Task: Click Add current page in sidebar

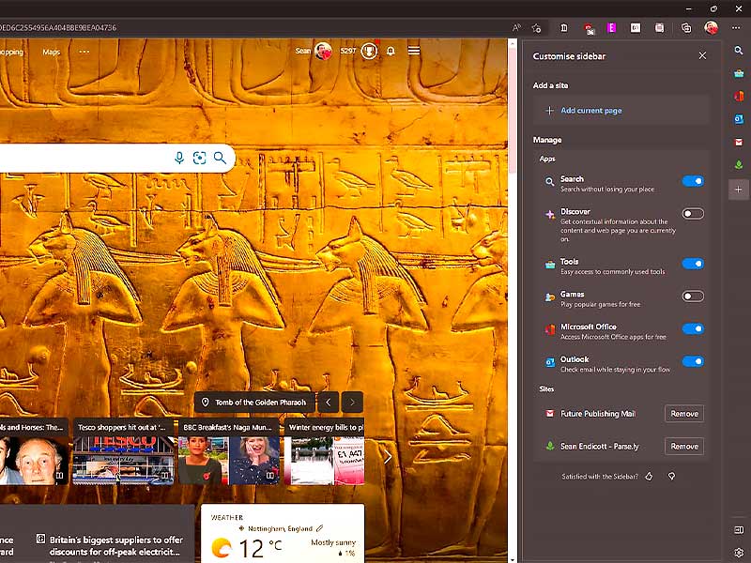Action: click(621, 111)
